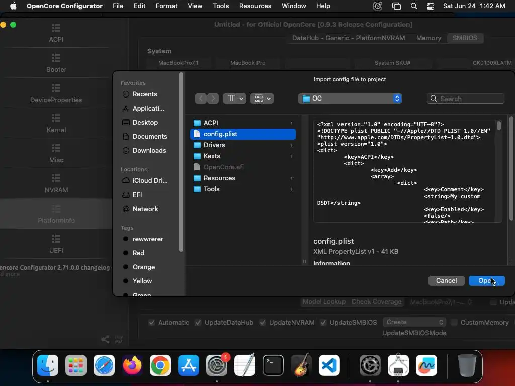Open the column view mode dropdown
Screen dimensions: 515x386
pyautogui.click(x=235, y=99)
